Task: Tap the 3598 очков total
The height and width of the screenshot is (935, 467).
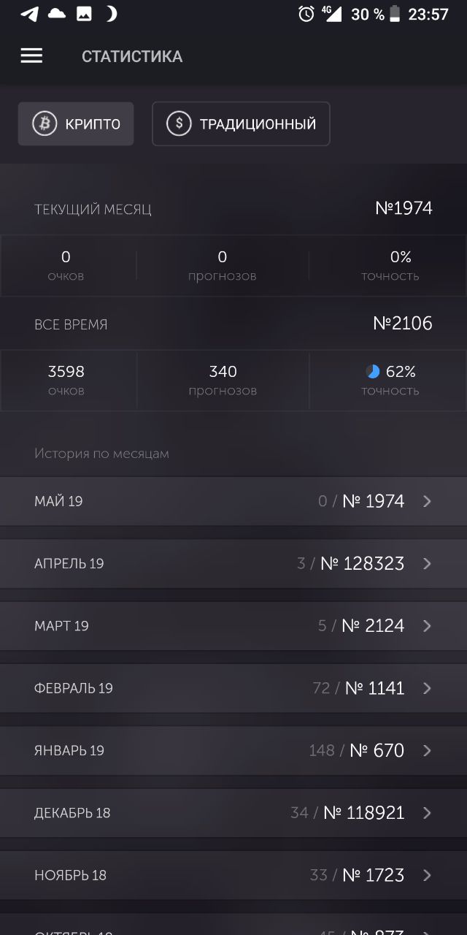Action: (66, 380)
